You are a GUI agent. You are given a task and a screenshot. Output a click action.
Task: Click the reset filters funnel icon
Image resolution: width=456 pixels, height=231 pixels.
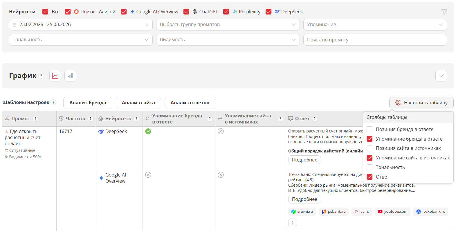444,12
